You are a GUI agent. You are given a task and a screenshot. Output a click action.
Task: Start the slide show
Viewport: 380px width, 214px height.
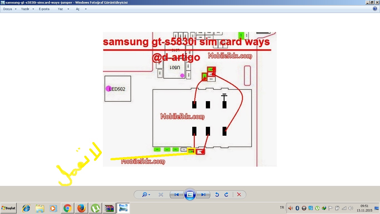[x=190, y=194]
